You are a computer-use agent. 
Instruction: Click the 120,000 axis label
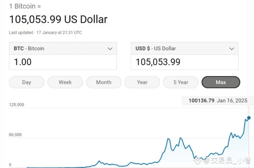tap(17, 105)
